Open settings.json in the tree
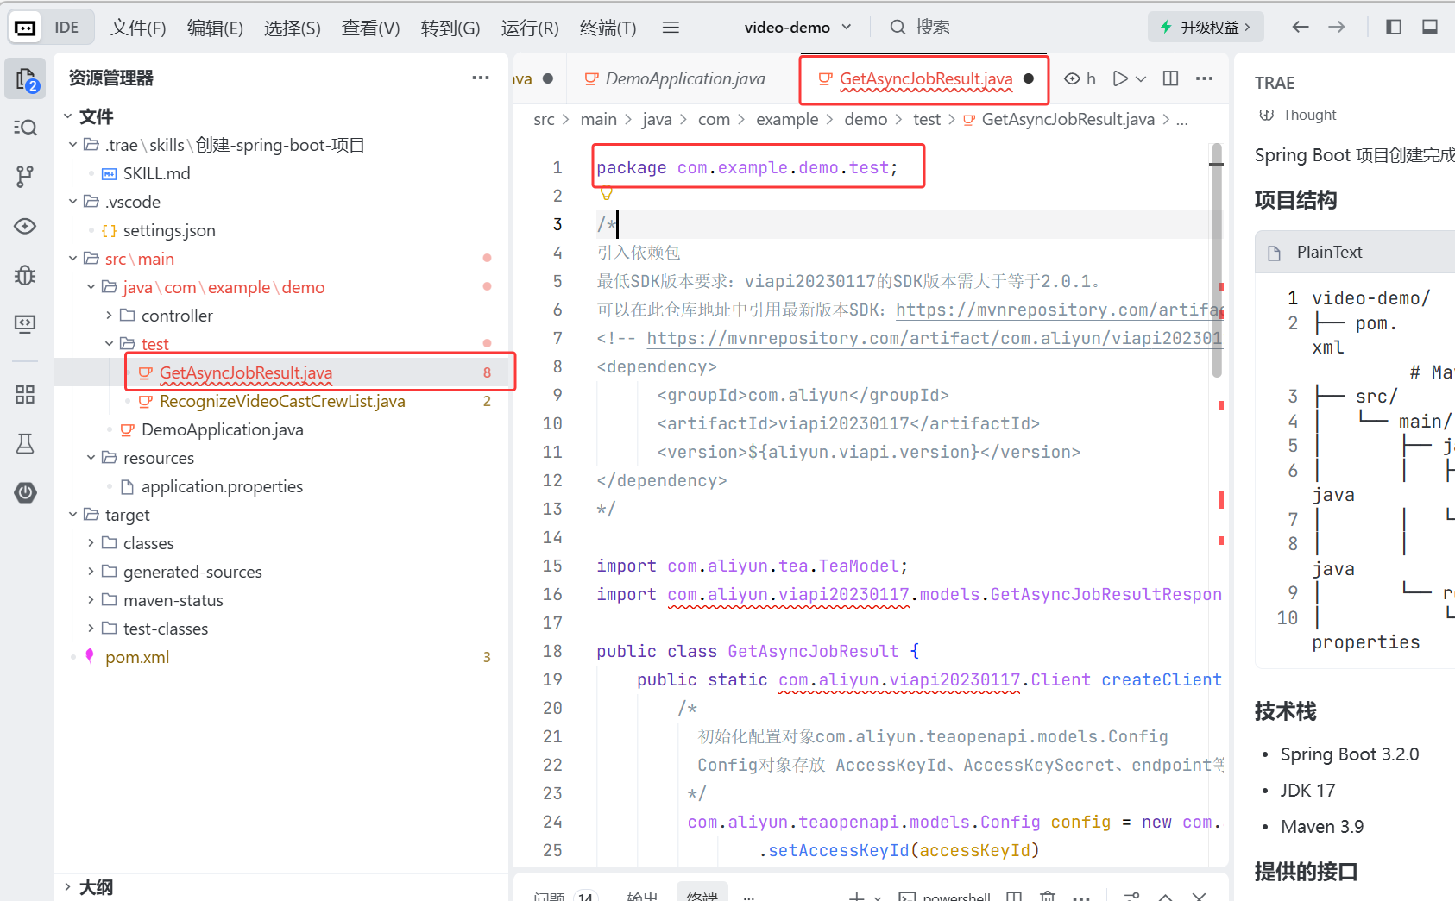This screenshot has height=901, width=1455. pyautogui.click(x=169, y=230)
